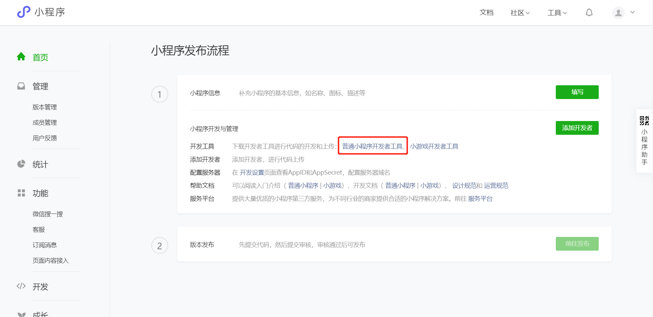Open the 小游戏开发者工具 link

click(434, 146)
